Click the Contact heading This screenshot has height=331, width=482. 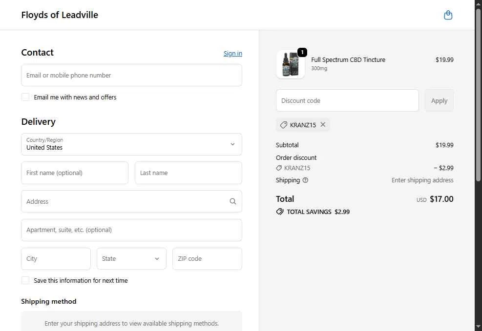click(37, 53)
